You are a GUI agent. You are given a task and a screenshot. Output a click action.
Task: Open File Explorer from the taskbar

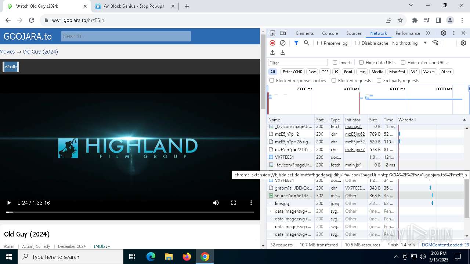click(x=169, y=257)
